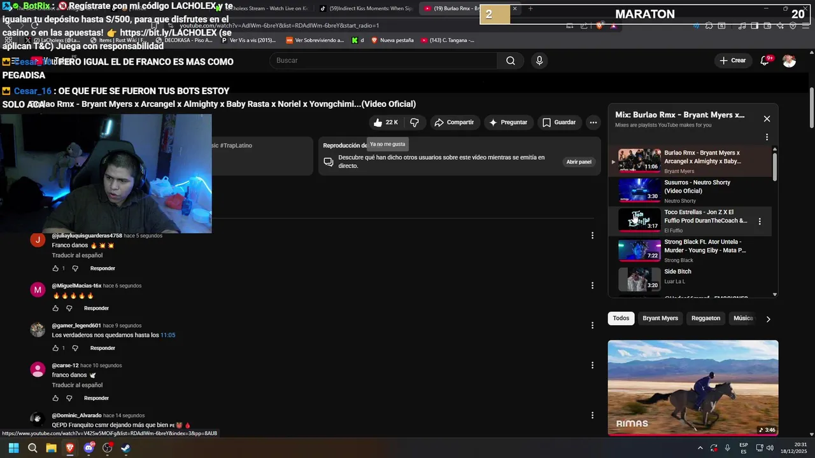This screenshot has height=458, width=815.
Task: Open Steam from taskbar
Action: [126, 448]
